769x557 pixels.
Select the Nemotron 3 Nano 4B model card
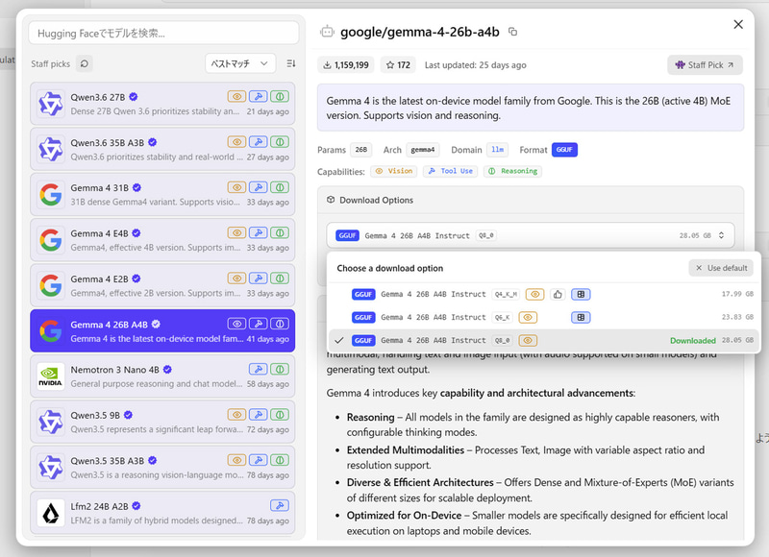coord(162,376)
